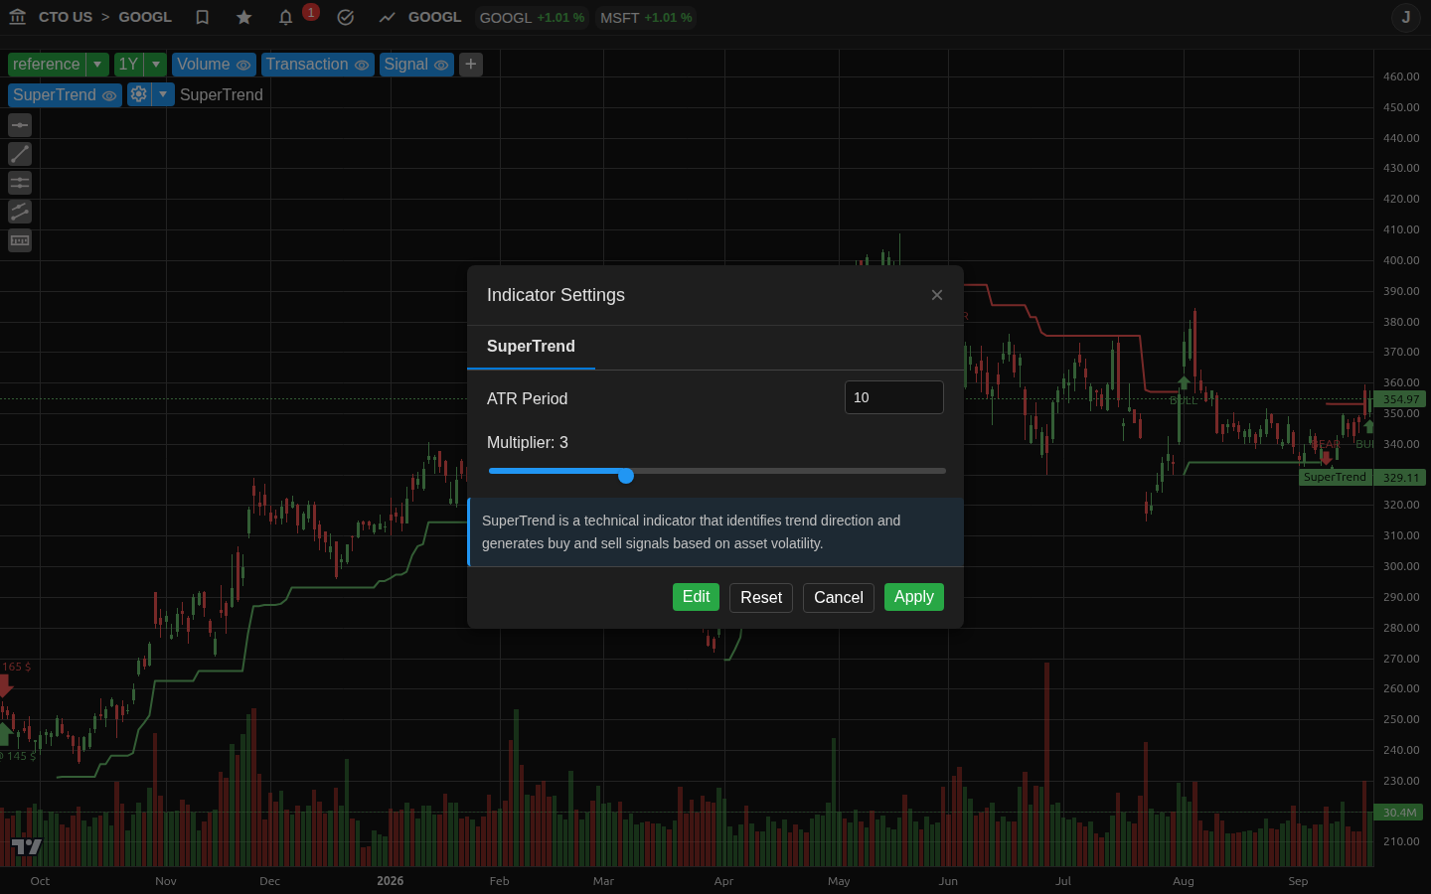
Task: Click the bookmark icon in the top bar
Action: tap(203, 17)
